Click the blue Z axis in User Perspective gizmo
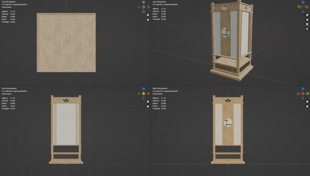This screenshot has height=176, width=310. [303, 2]
